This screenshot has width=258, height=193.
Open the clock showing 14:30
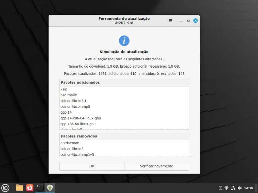tap(248, 188)
